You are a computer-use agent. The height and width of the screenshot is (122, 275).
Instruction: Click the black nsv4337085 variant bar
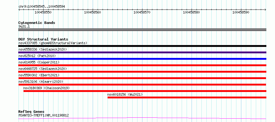pyautogui.click(x=142, y=46)
